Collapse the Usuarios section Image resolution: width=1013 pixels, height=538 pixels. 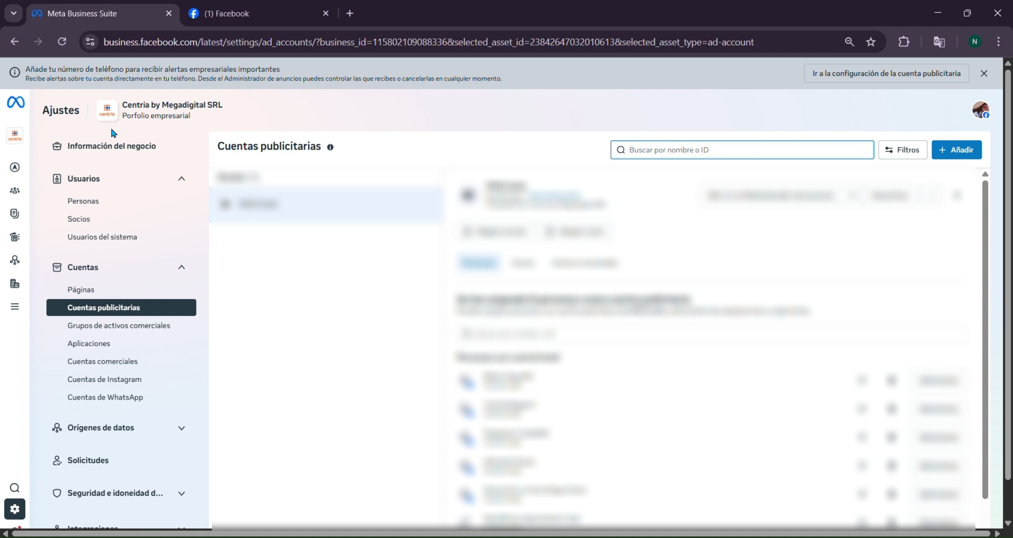[181, 178]
